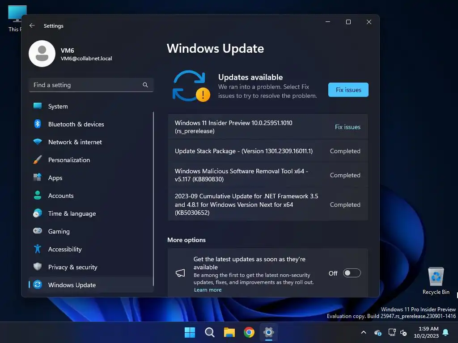Click the Bluetooth icon in sidebar
This screenshot has width=458, height=343.
coord(38,124)
